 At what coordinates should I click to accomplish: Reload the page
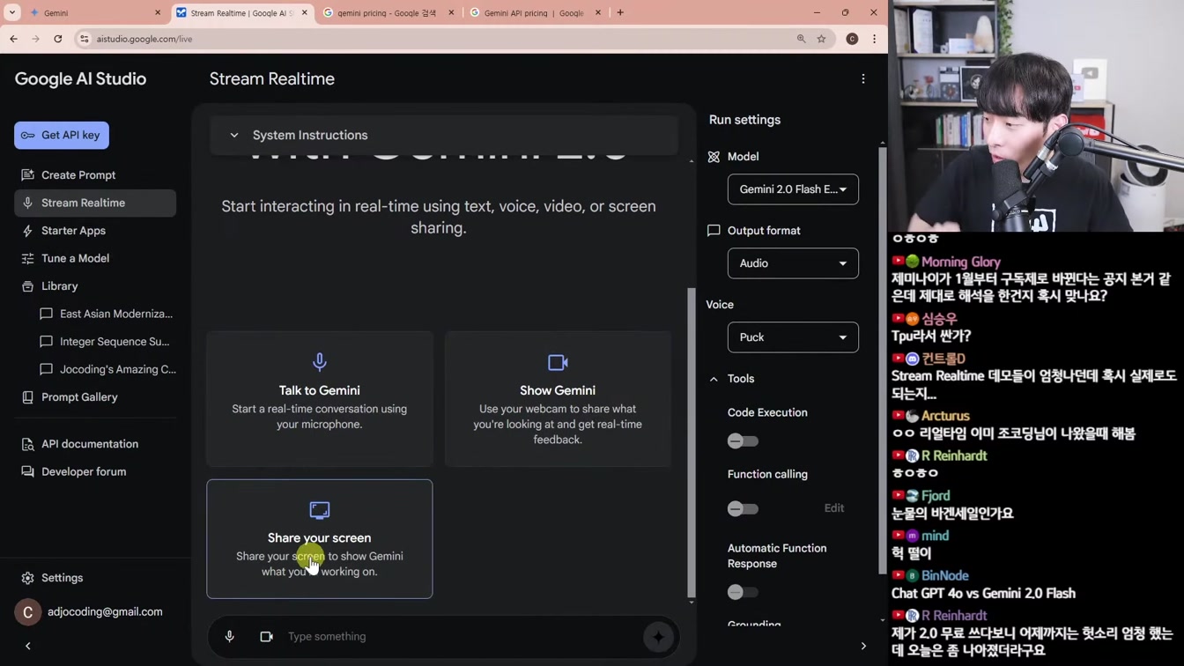(58, 39)
